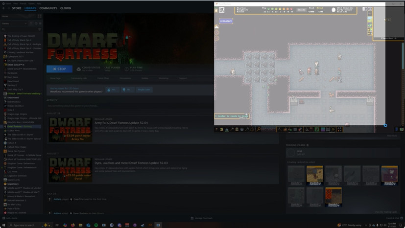Select DFHack in the games list

point(22,93)
